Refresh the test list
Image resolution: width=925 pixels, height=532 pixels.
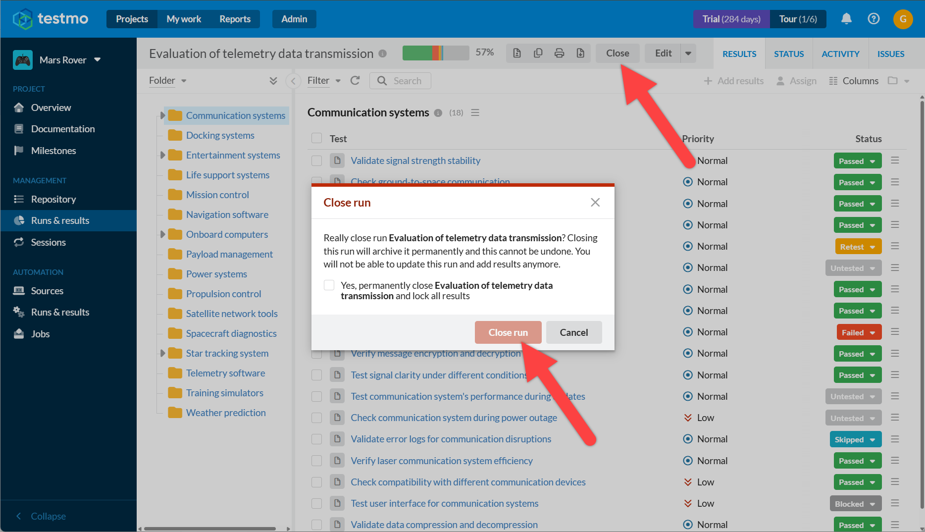pos(355,80)
